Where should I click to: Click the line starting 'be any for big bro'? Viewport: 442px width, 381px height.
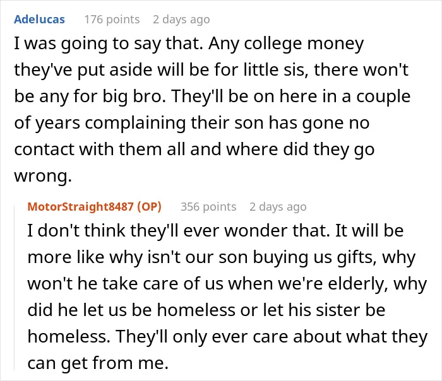coord(212,97)
